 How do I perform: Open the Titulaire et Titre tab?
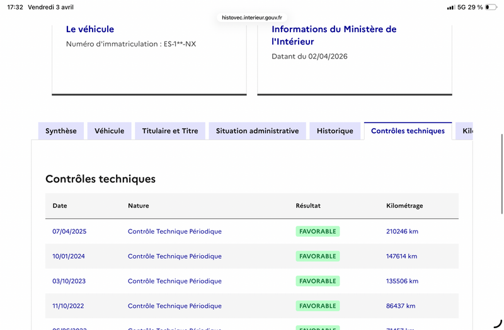tap(169, 131)
